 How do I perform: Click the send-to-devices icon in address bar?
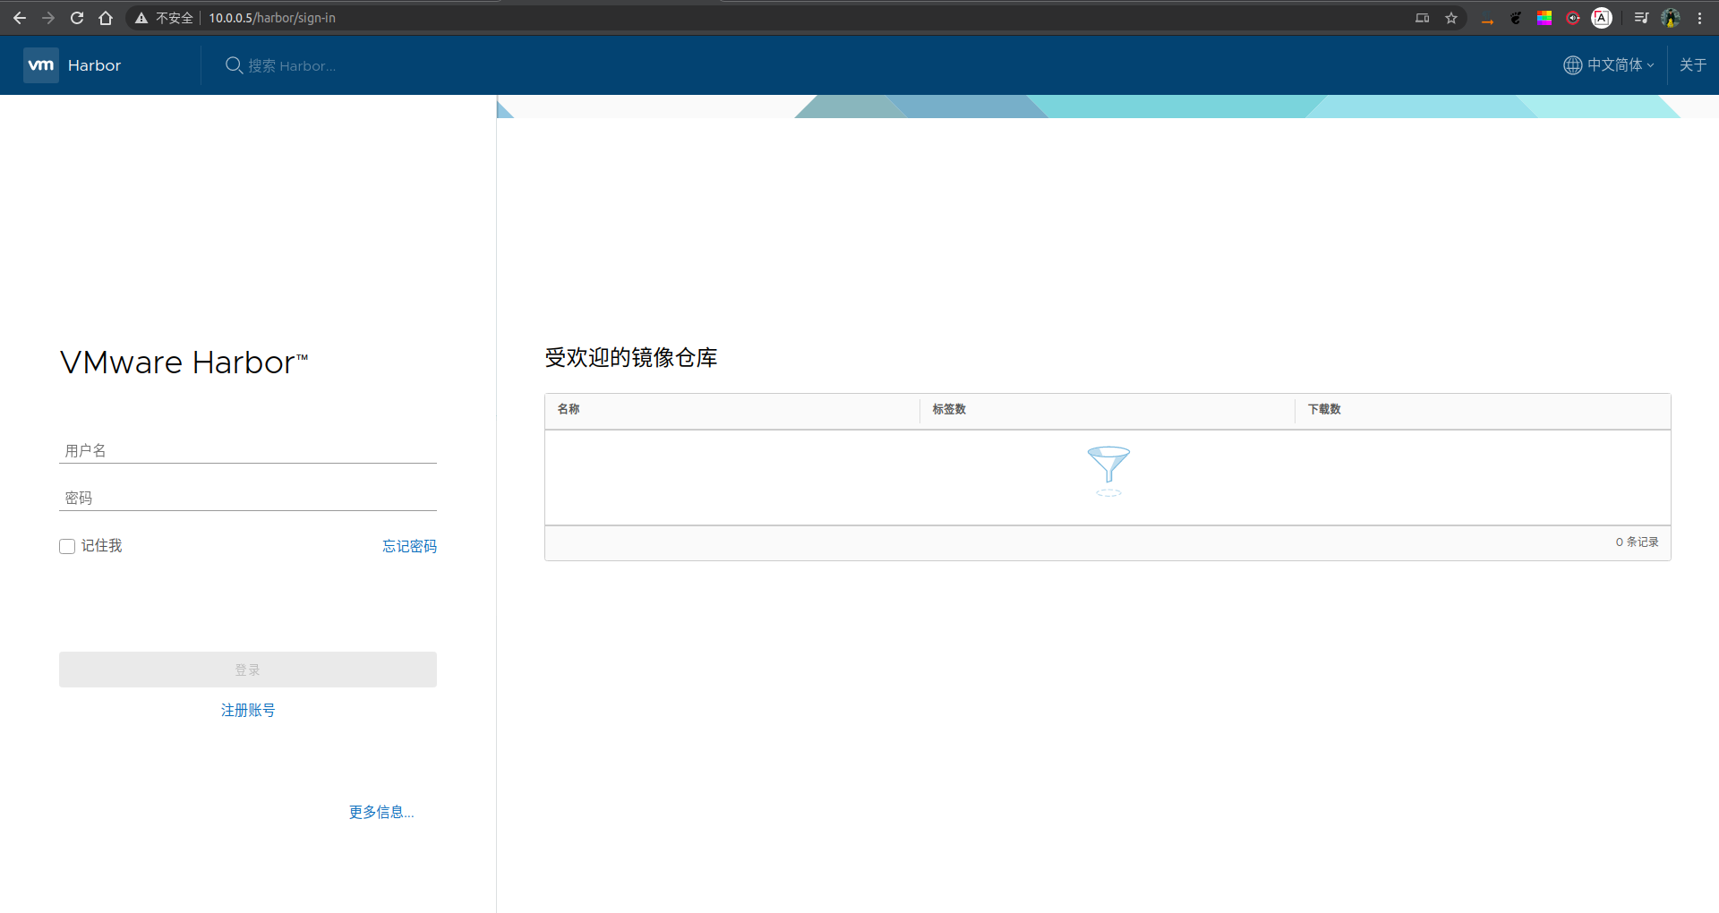pyautogui.click(x=1423, y=18)
